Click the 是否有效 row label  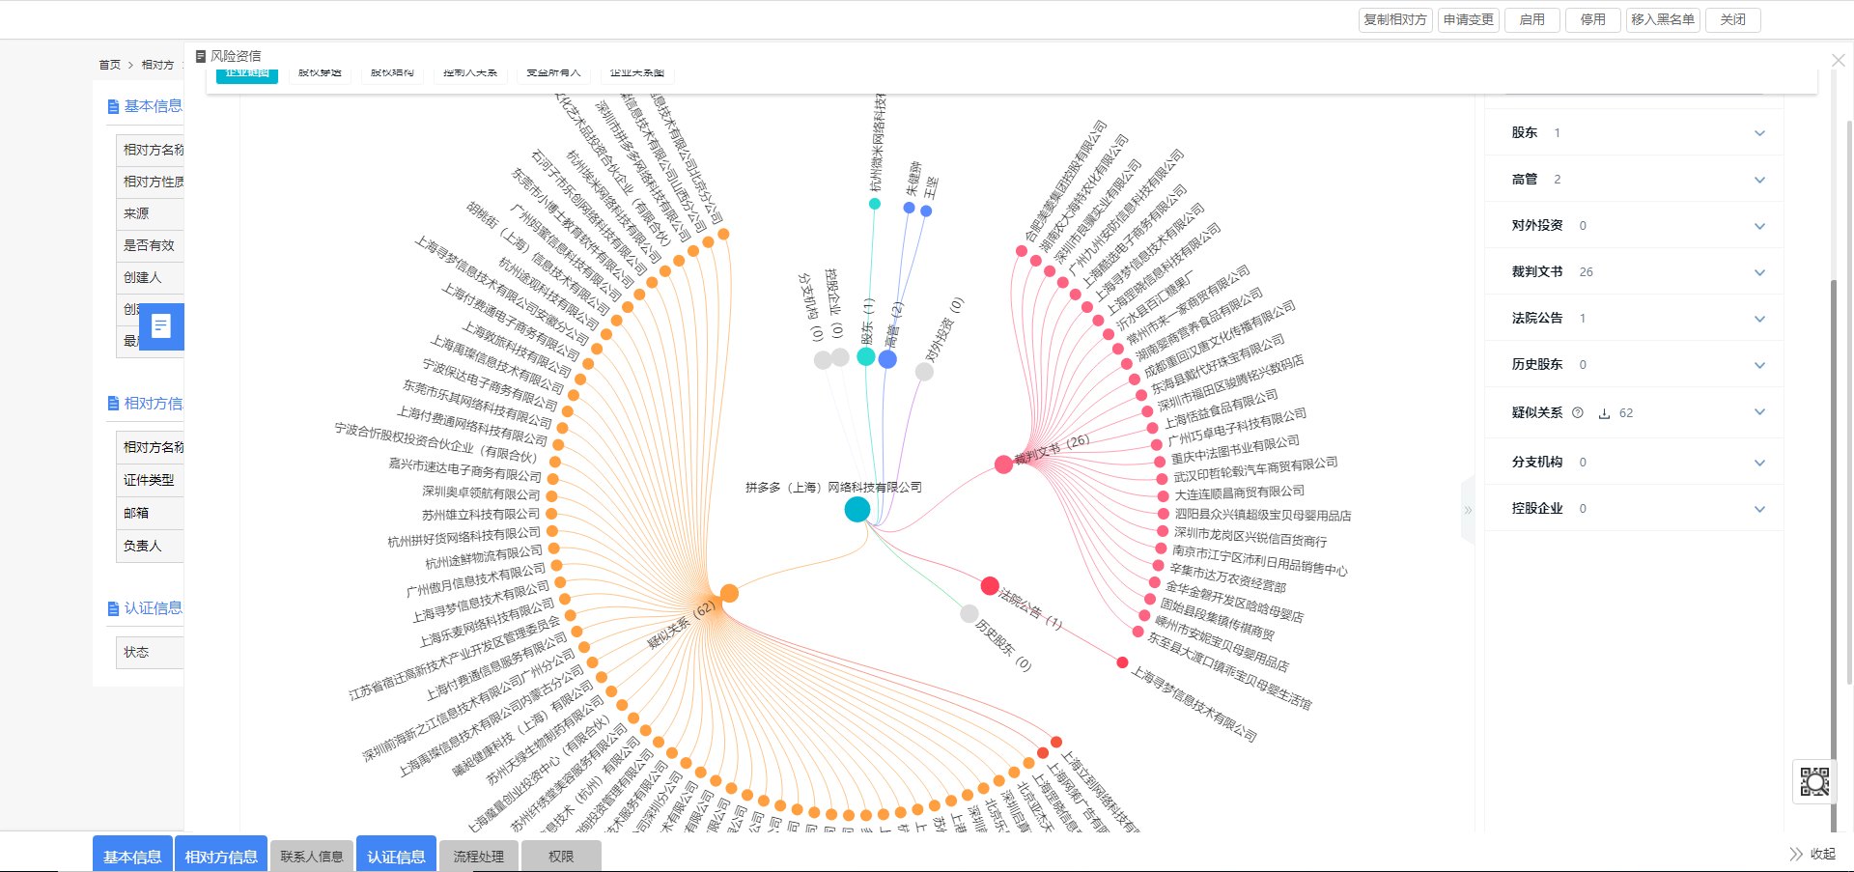click(149, 245)
